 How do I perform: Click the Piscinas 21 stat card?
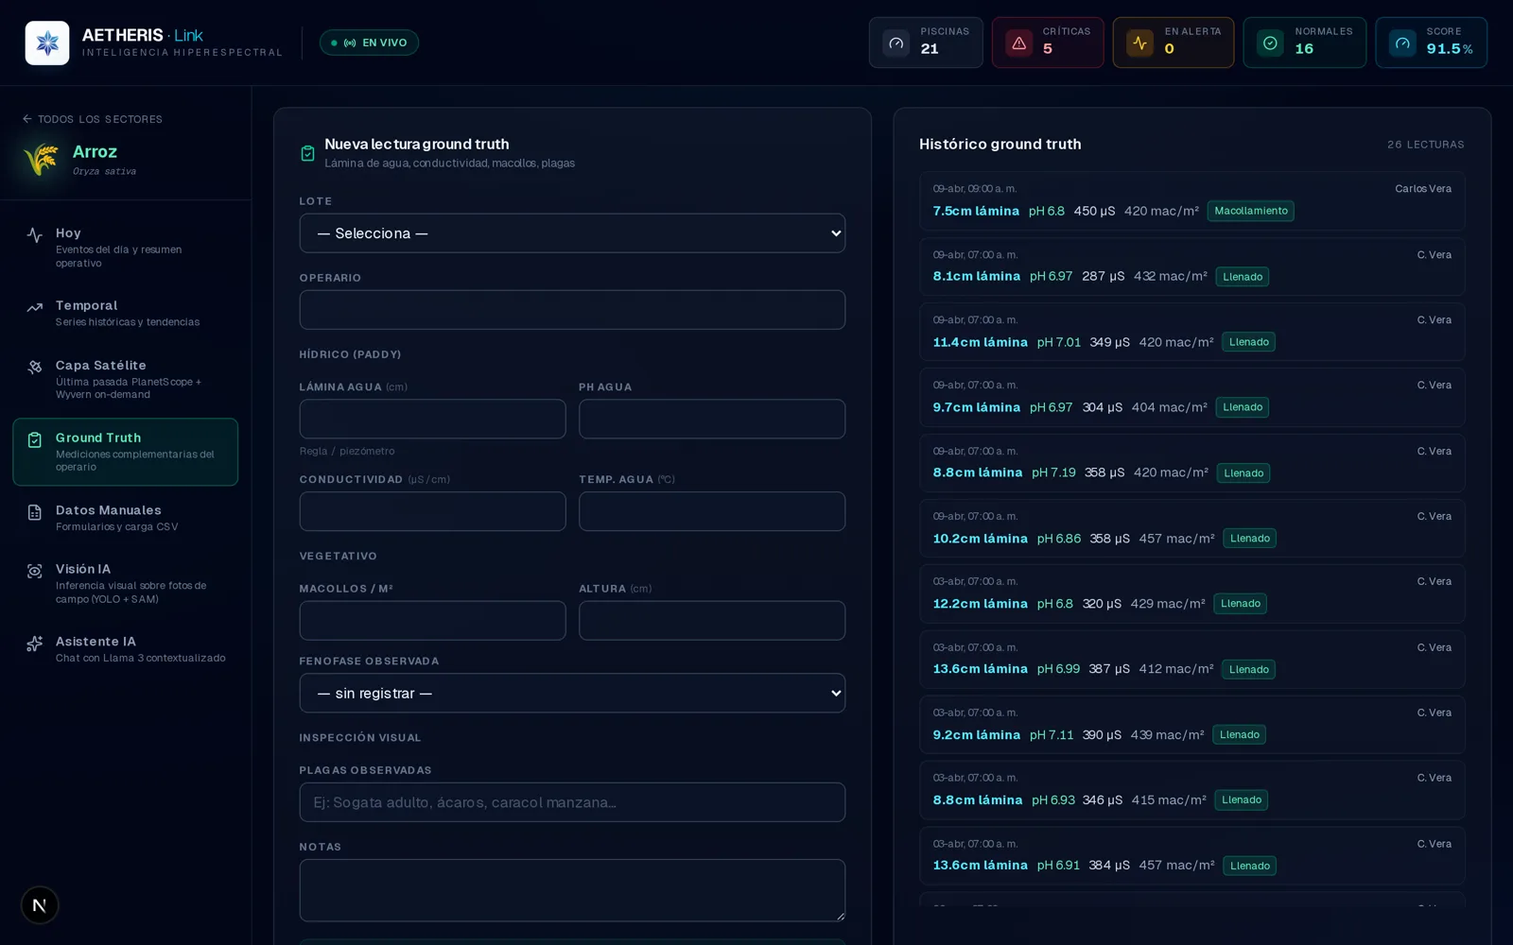pos(926,43)
